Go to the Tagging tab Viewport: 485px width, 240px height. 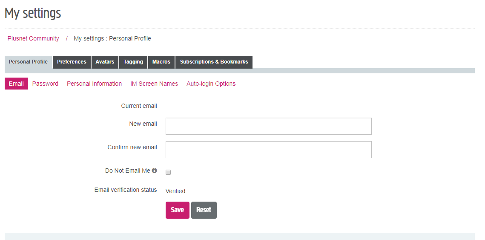(133, 62)
